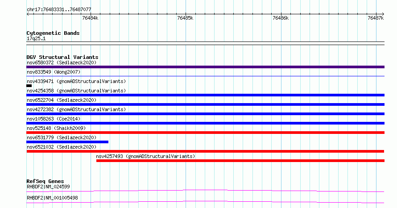Open nsv4254358 (gnomADStructuralVariants) label
The height and width of the screenshot is (208, 397).
point(76,91)
